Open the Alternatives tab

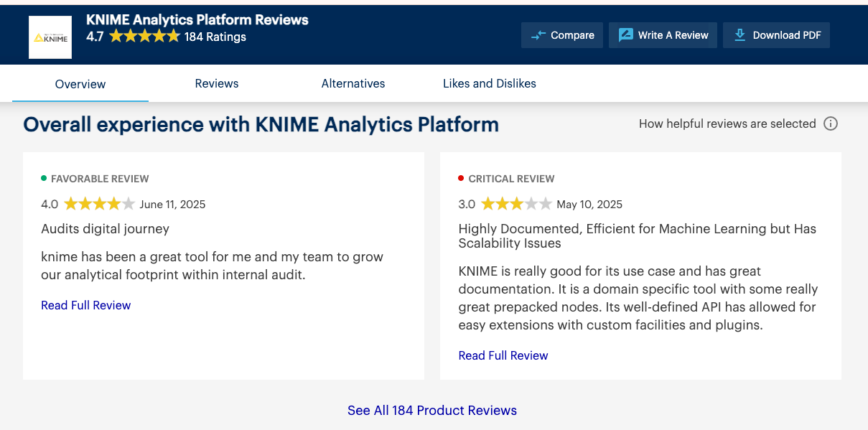tap(353, 83)
